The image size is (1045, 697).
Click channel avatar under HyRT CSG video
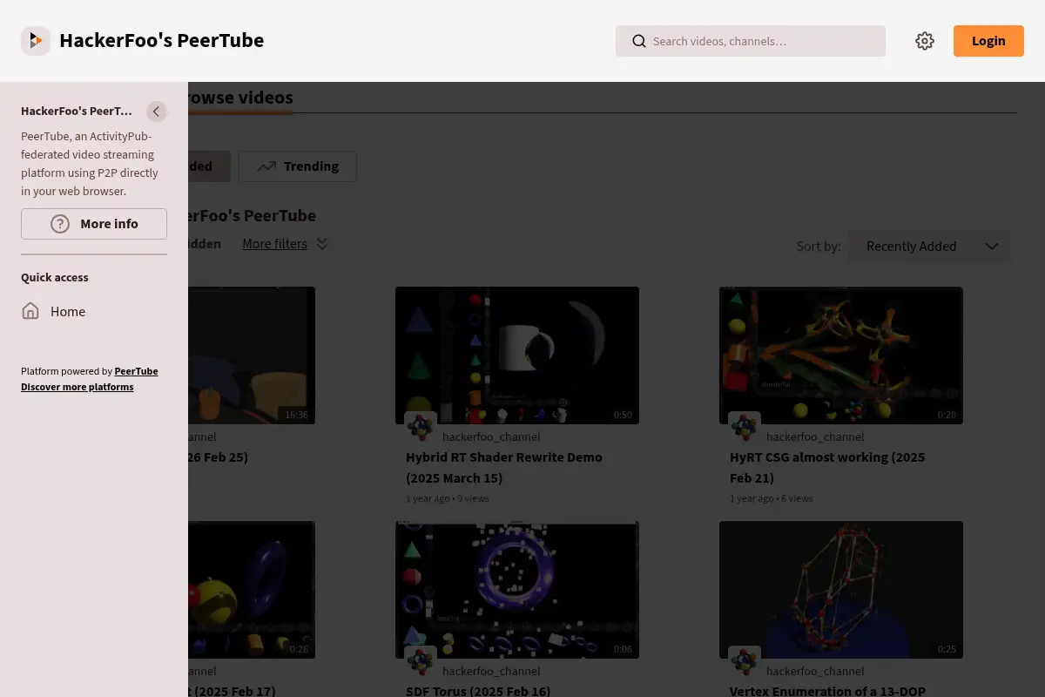pyautogui.click(x=745, y=428)
